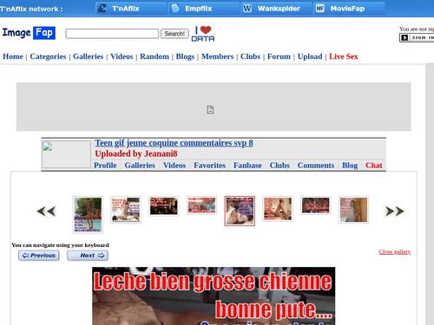Open the Upload page
Viewport: 434px width, 325px height.
point(310,56)
